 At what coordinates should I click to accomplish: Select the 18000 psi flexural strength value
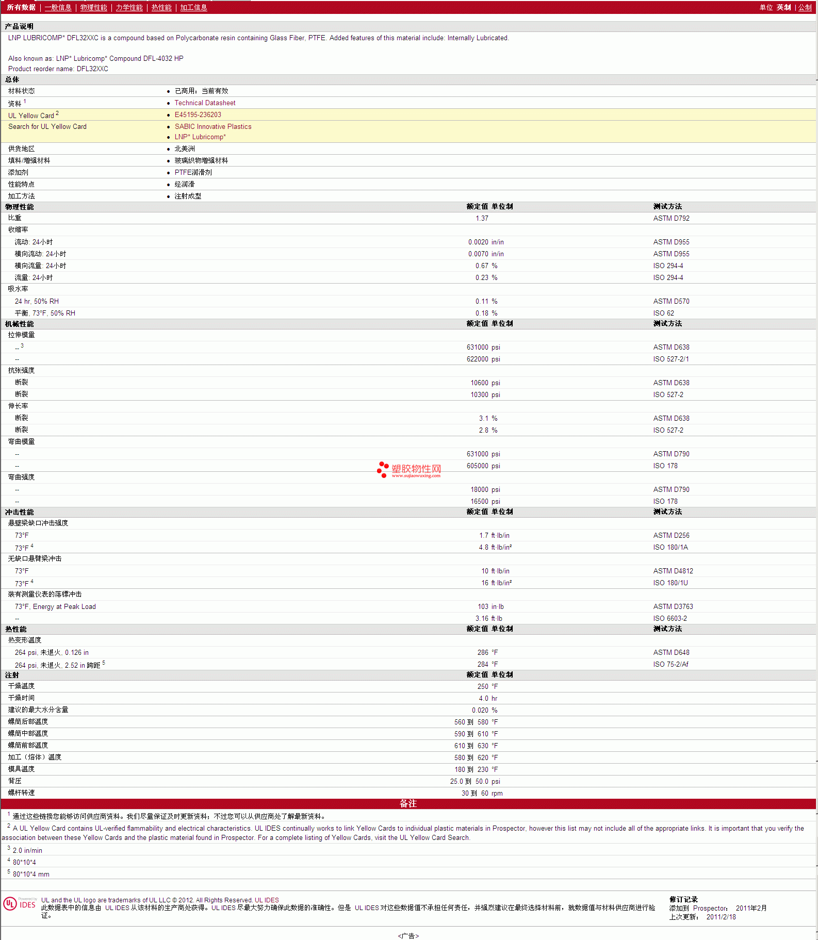pos(485,490)
